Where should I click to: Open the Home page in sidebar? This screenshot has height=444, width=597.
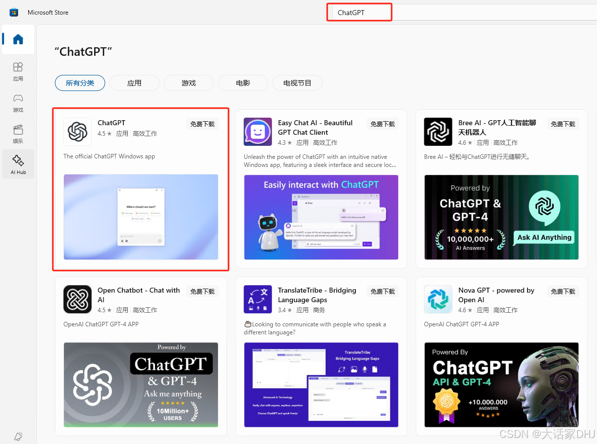[x=18, y=39]
